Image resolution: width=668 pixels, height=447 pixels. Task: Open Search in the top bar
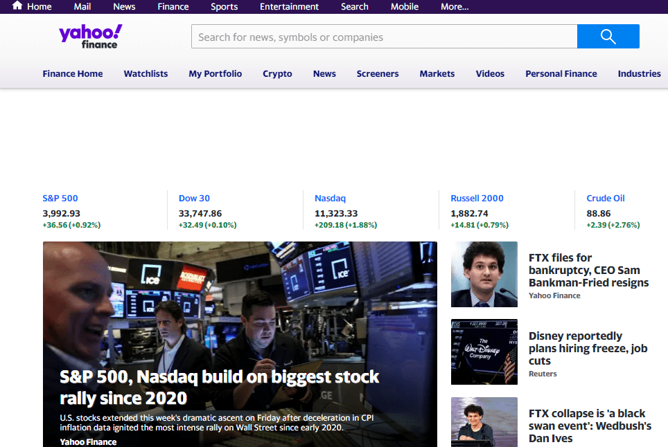(355, 7)
